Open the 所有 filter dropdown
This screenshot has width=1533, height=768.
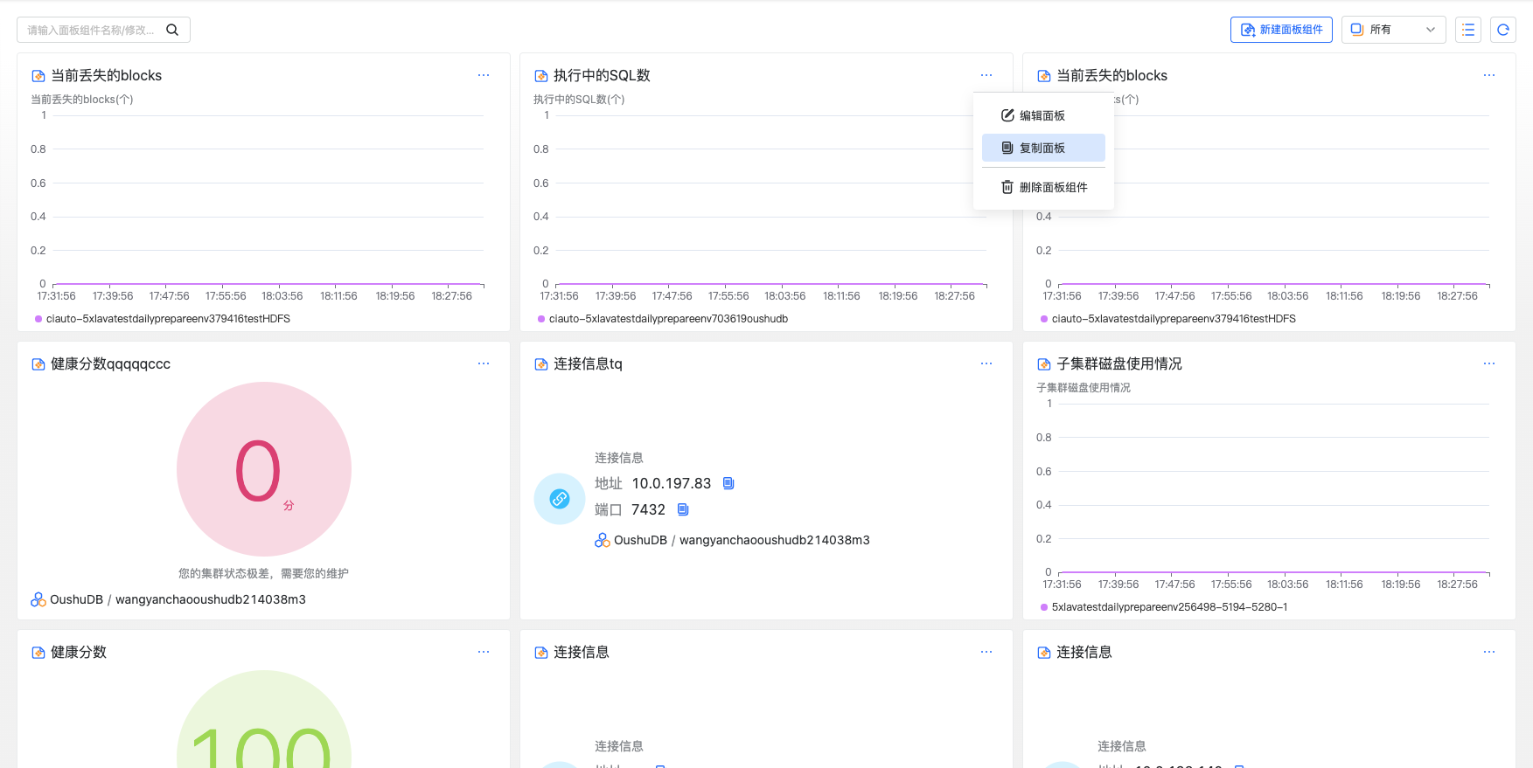pyautogui.click(x=1393, y=30)
